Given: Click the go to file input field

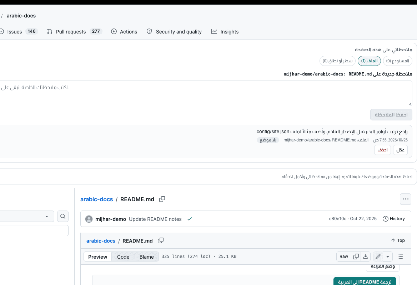Looking at the screenshot, I should pos(34,230).
